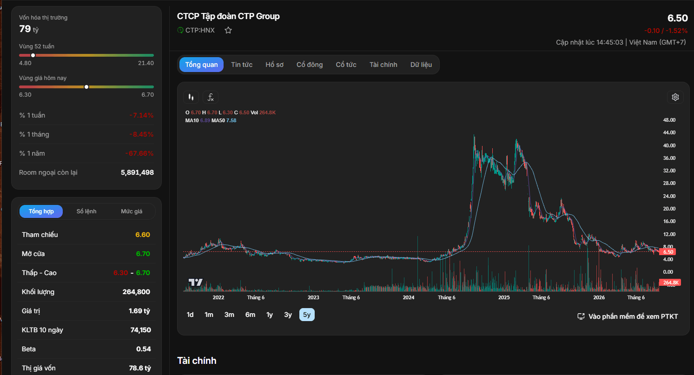This screenshot has height=375, width=694.
Task: Click the % 1 năm value -67.66%
Action: (139, 153)
